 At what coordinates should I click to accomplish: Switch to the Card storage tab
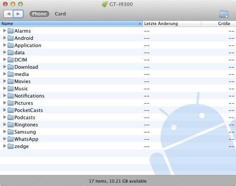pos(60,14)
